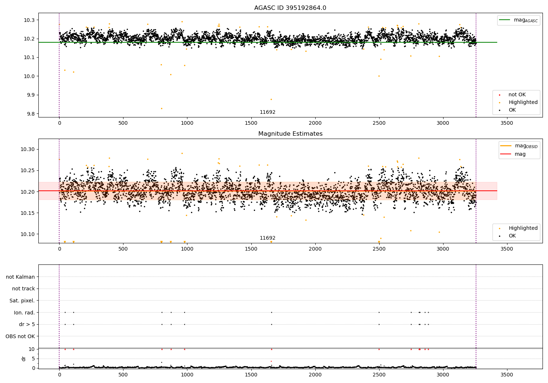Click the "2000" x-tick under the middle plot

(315, 249)
